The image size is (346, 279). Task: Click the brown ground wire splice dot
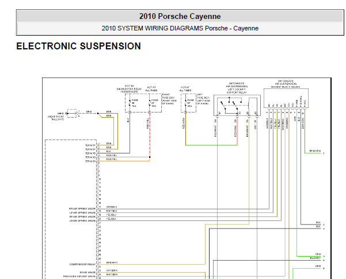(98, 114)
